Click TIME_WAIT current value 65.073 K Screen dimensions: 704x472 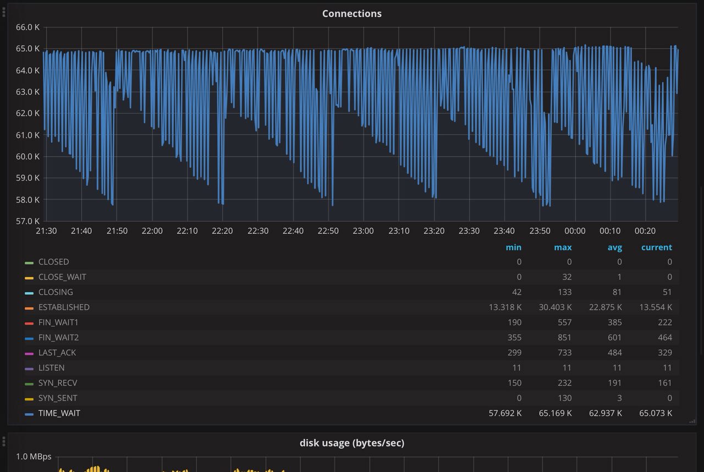pos(656,413)
